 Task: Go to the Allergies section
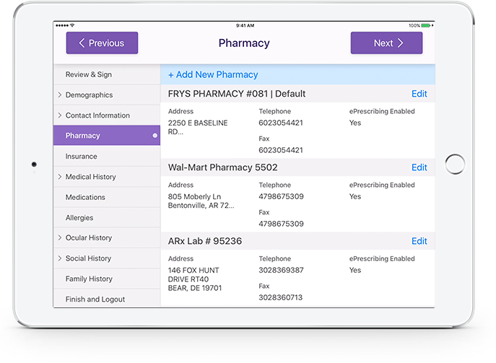pyautogui.click(x=107, y=217)
